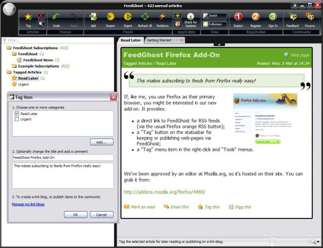
Task: Undo the last action
Action: [56, 17]
